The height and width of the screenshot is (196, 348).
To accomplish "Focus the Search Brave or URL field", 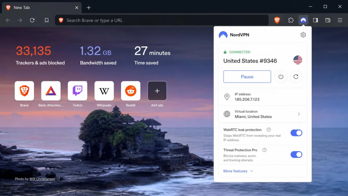I will tap(162, 20).
